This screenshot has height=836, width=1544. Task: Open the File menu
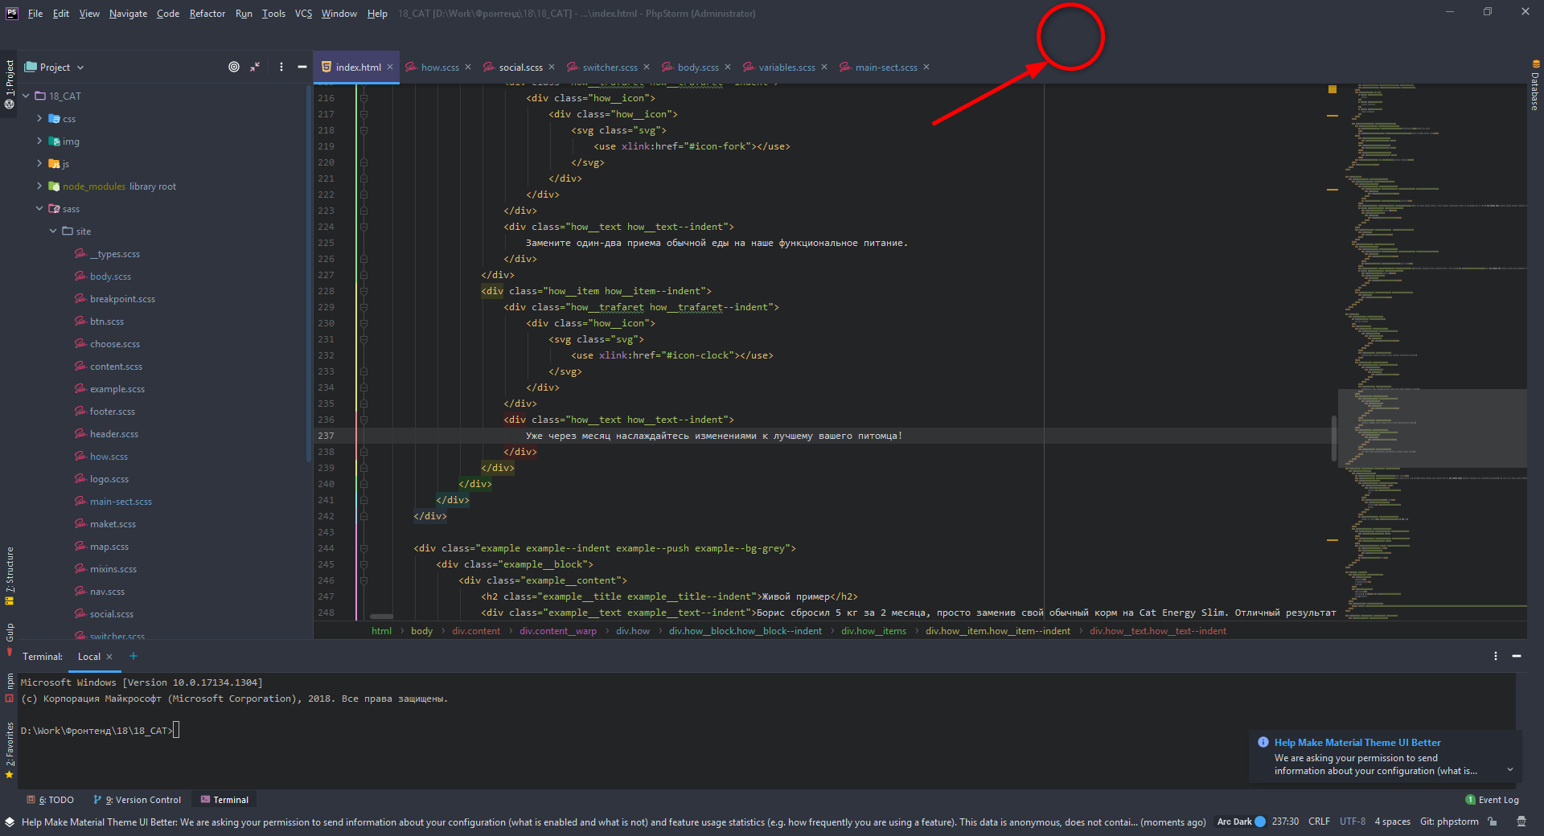click(35, 13)
